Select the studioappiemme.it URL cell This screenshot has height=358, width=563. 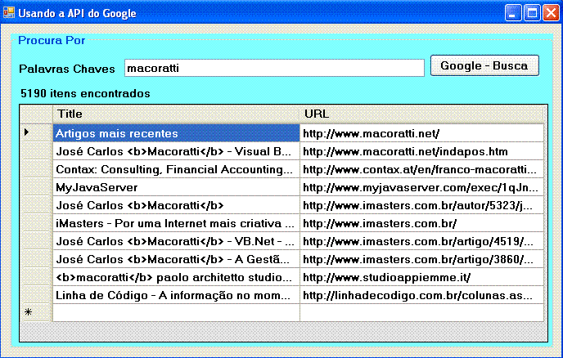[x=421, y=277]
